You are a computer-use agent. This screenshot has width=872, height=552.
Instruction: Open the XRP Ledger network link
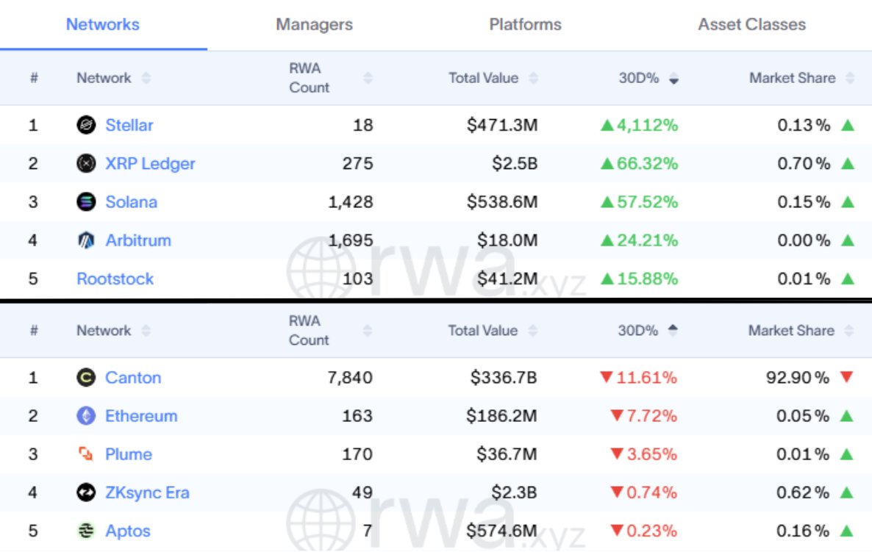pos(150,163)
